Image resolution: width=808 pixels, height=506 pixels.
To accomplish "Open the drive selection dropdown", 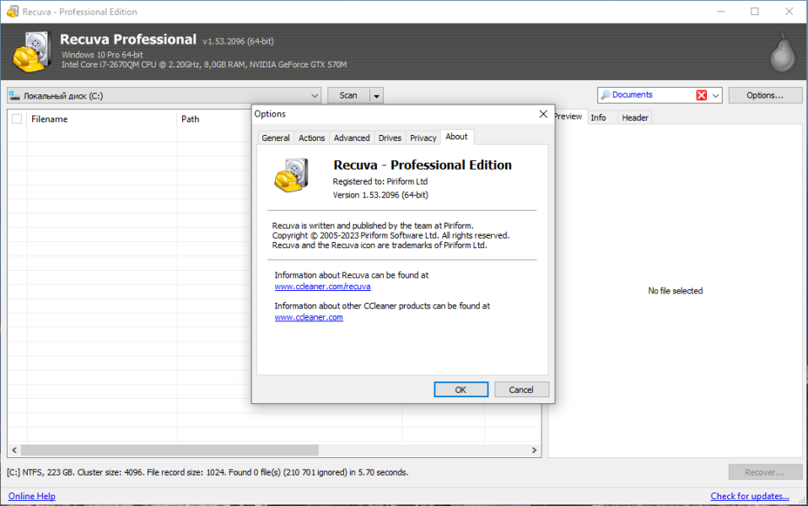I will click(x=315, y=96).
